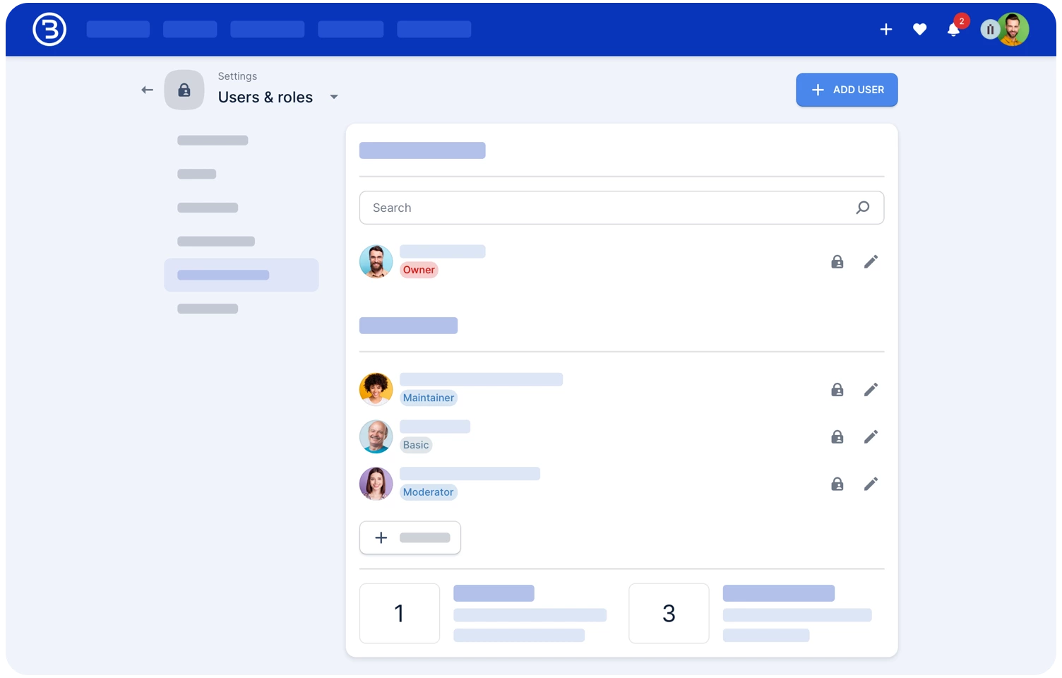Click the Maintainer user's avatar
Screen dimensions: 1062x678
click(x=376, y=389)
